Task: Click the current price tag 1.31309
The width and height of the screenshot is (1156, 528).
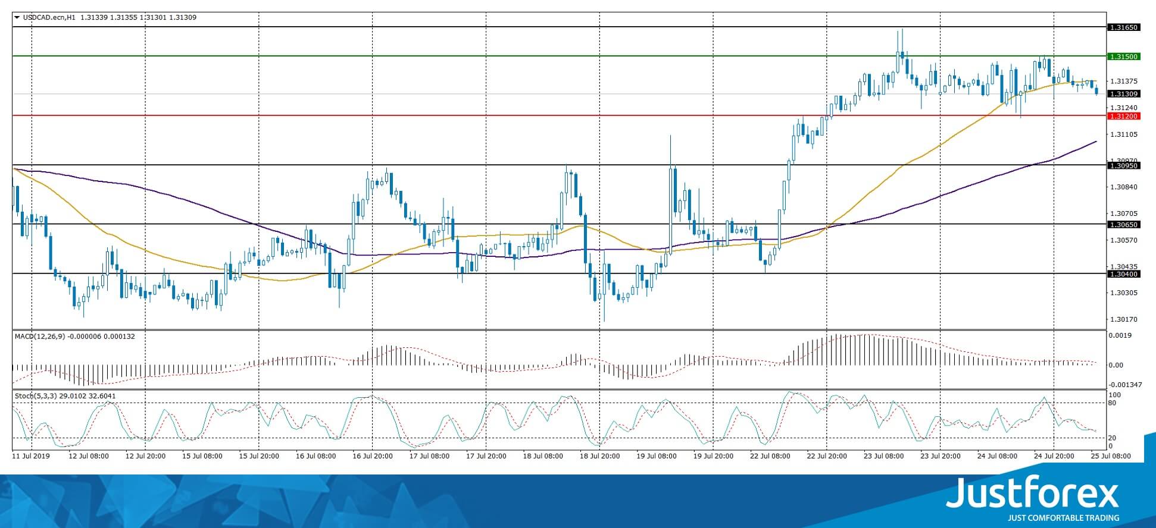Action: coord(1123,94)
